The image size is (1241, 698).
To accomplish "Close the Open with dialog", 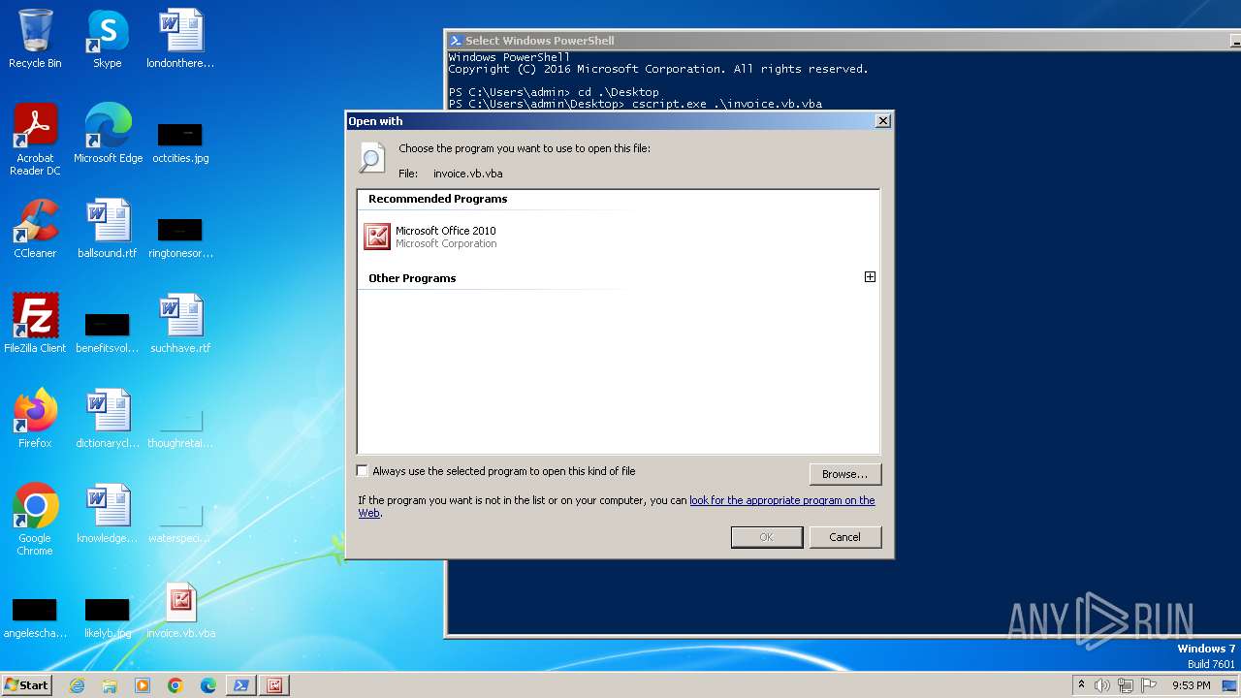I will tap(882, 121).
